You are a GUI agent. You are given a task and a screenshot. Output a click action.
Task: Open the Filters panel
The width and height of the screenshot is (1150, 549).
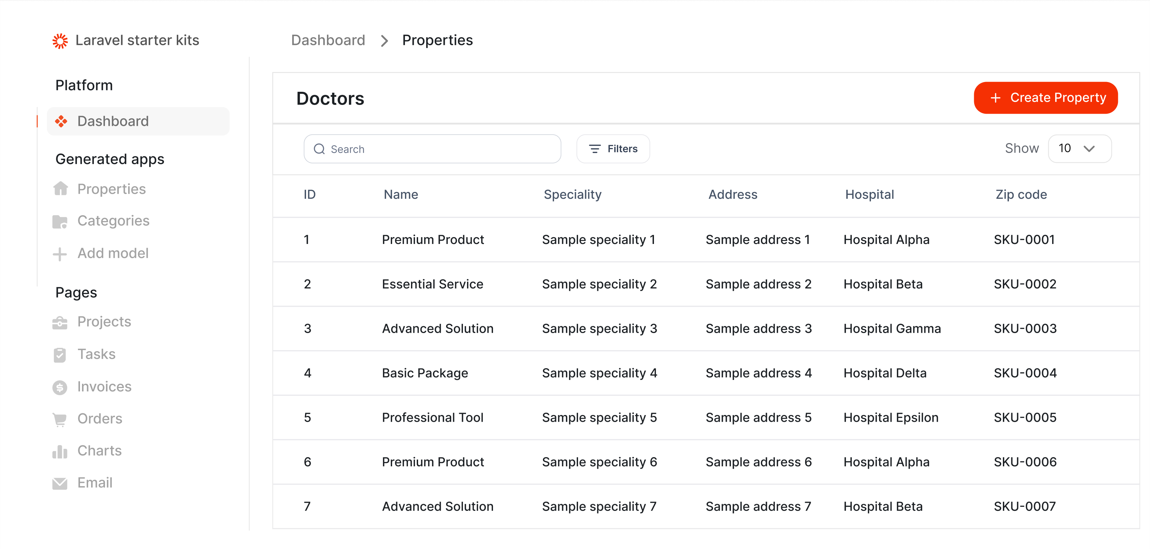[613, 148]
